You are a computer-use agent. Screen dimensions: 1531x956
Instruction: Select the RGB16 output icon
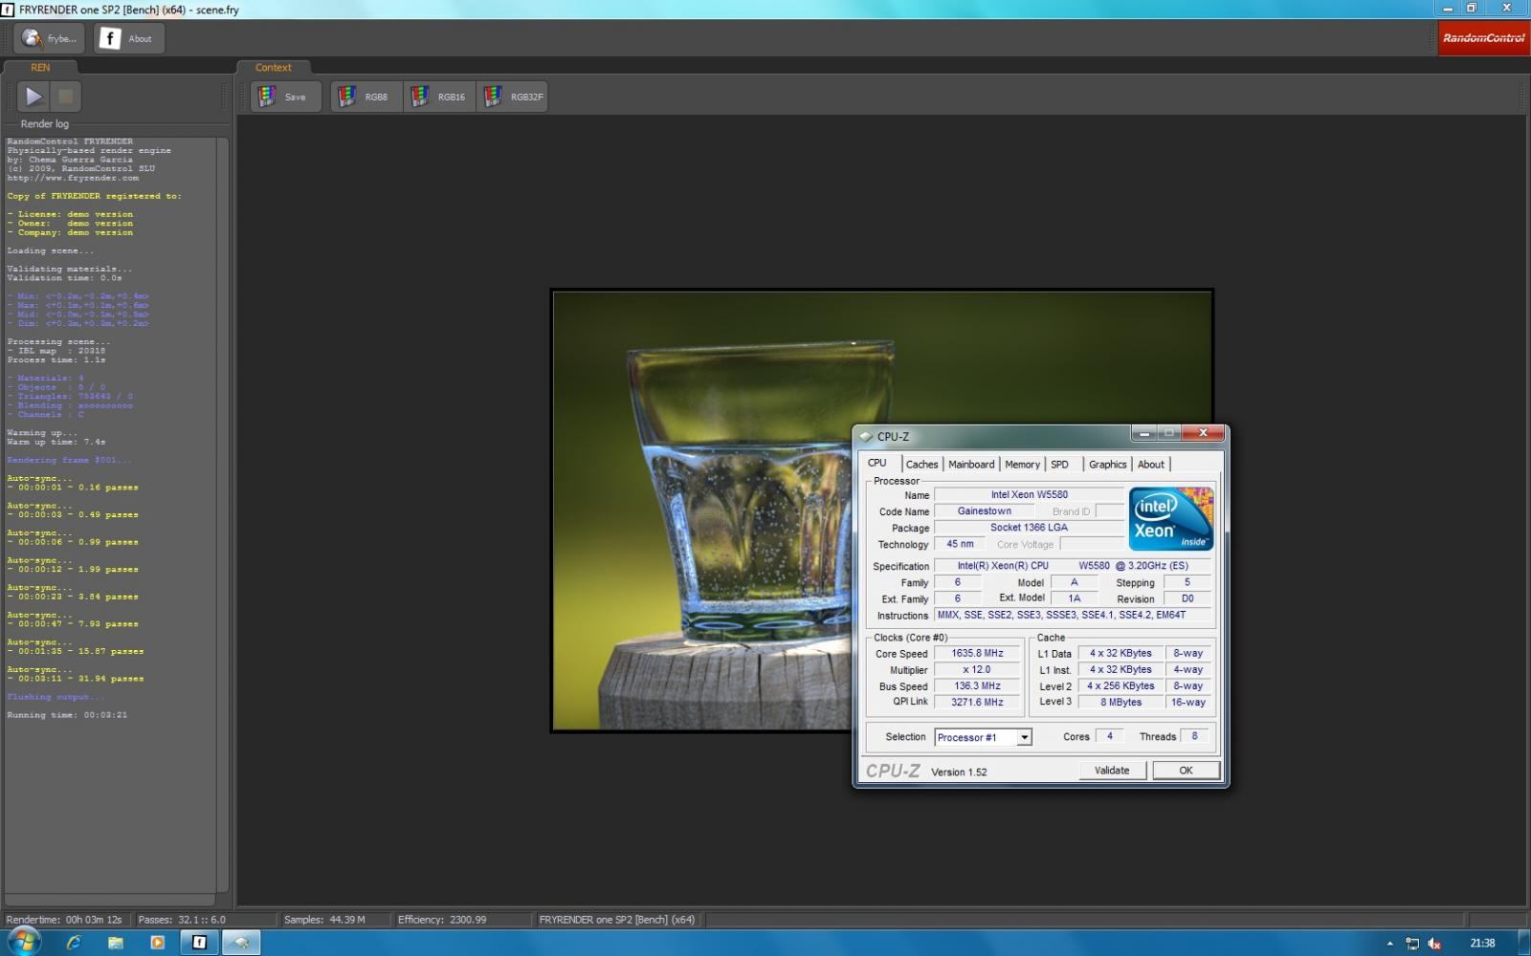[x=439, y=97]
